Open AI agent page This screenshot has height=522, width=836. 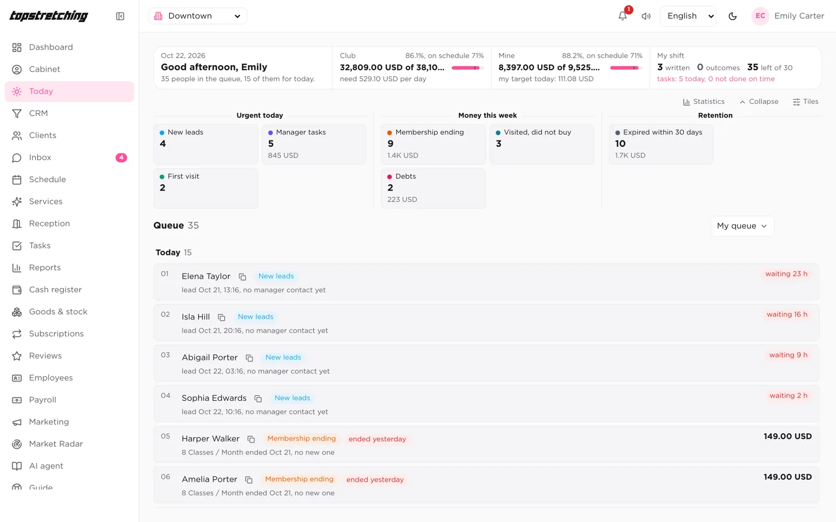[x=69, y=466]
